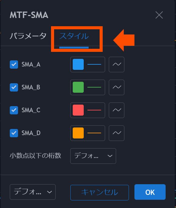Open the orange color swatch for SMA_D
Viewport: 176px width, 208px height.
click(x=78, y=133)
